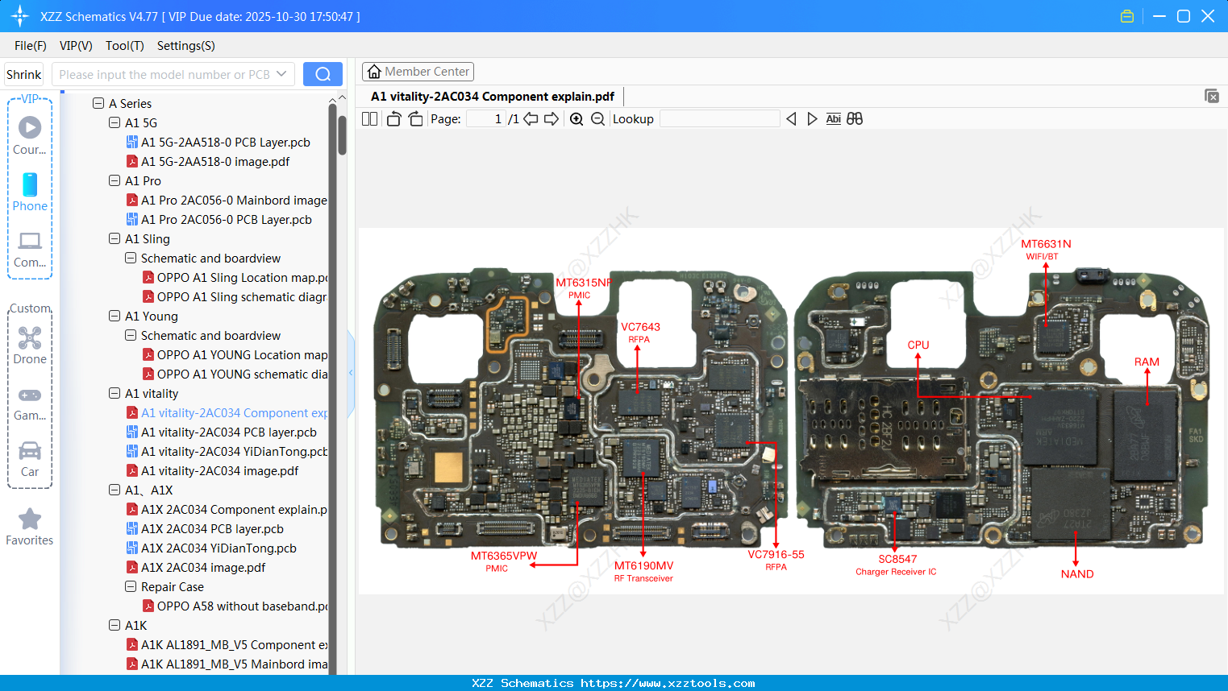Open the model number dropdown in the search bar
The width and height of the screenshot is (1228, 691).
[x=280, y=73]
